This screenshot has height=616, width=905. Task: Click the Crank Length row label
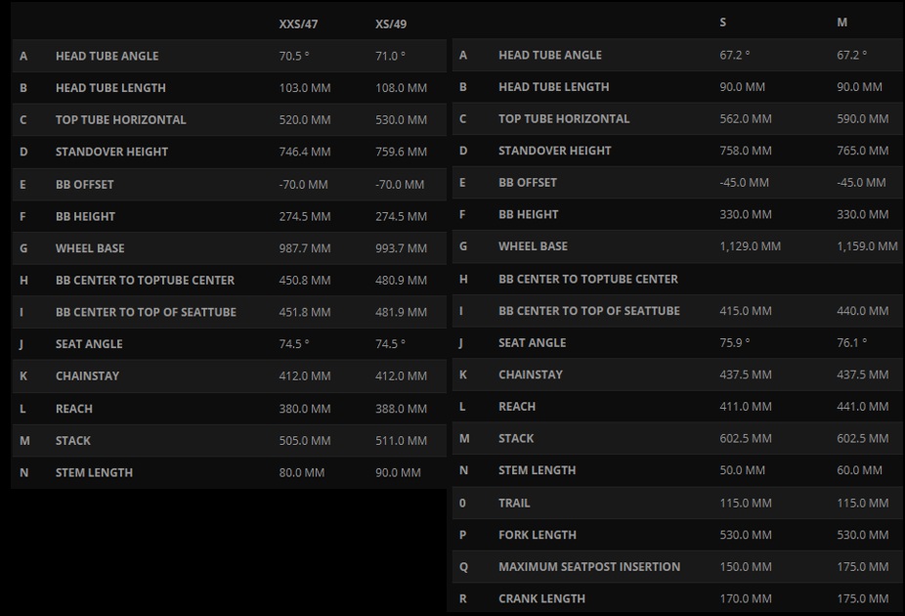tap(541, 598)
